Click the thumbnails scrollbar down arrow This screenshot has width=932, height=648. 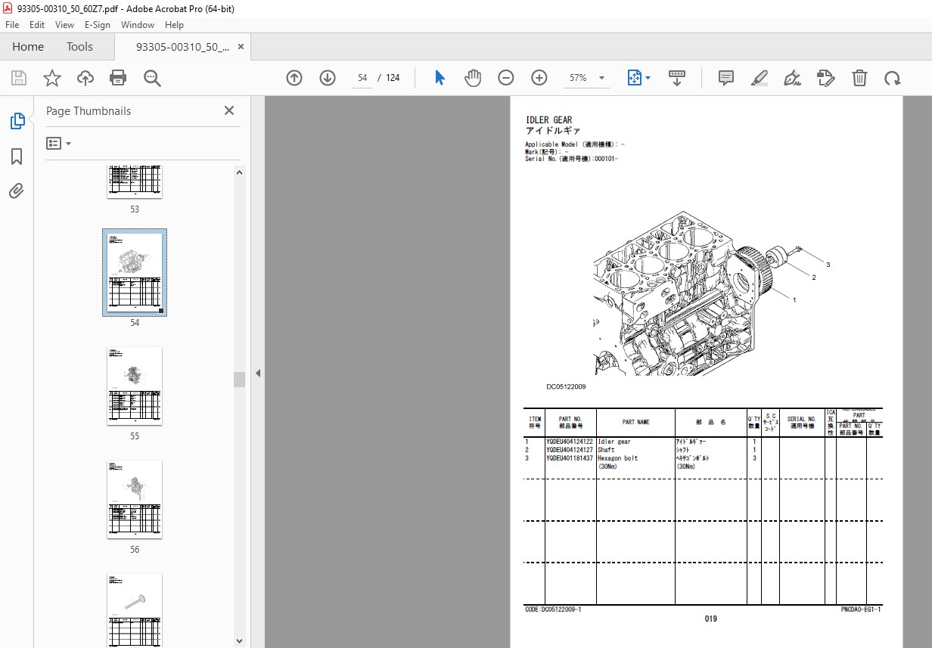coord(240,641)
